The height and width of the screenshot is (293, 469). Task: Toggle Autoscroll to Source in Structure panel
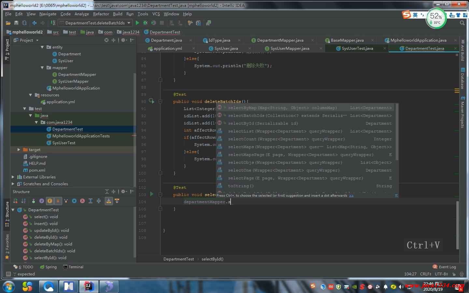click(x=109, y=201)
